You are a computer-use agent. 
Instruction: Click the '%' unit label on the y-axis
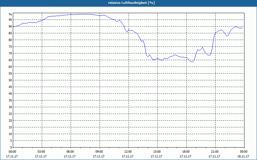tap(10, 14)
